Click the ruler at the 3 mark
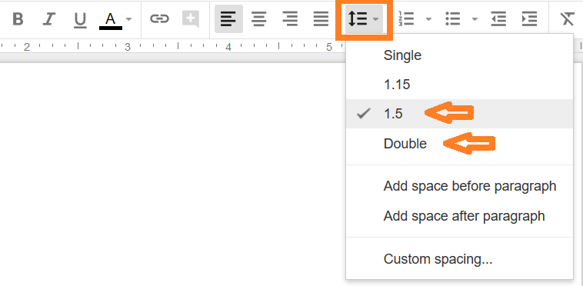 (x=128, y=47)
